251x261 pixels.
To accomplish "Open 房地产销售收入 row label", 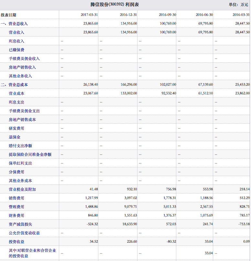I will [x=22, y=67].
